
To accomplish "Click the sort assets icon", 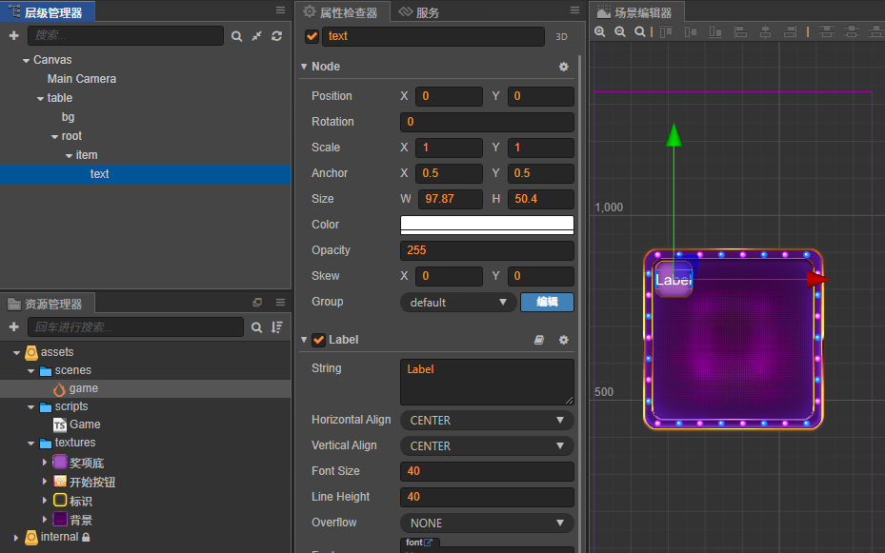I will tap(276, 327).
